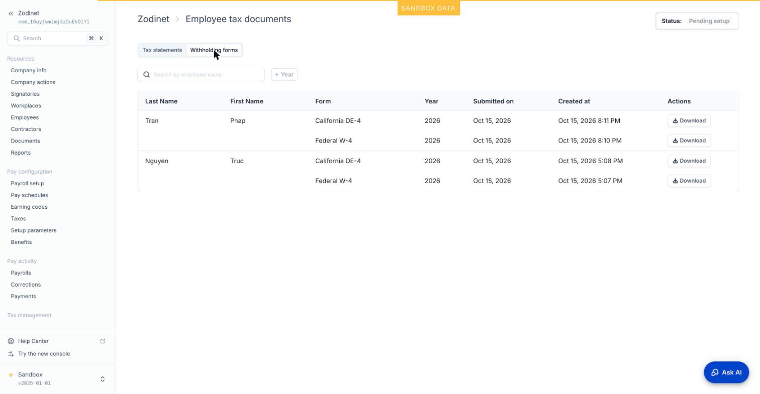Open the Employees page in sidebar
Screen dimensions: 760x394
tap(25, 117)
